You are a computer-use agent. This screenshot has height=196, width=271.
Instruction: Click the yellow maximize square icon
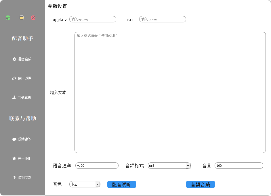tap(22, 18)
